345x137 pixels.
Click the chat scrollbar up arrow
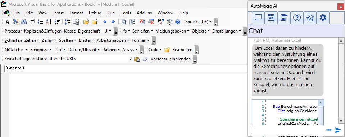[341, 40]
